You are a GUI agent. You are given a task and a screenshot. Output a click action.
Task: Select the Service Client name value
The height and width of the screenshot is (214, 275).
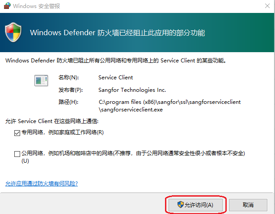click(115, 78)
